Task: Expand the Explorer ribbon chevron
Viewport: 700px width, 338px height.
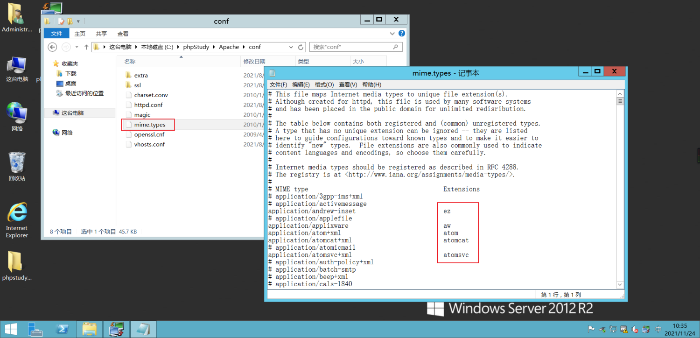Action: pos(393,34)
